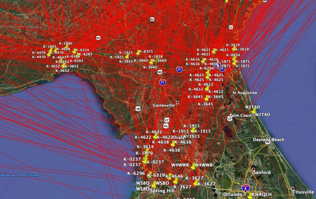Screen dimensions: 316x199
Task: Click the US 27 route shield
Action: click(x=167, y=120)
